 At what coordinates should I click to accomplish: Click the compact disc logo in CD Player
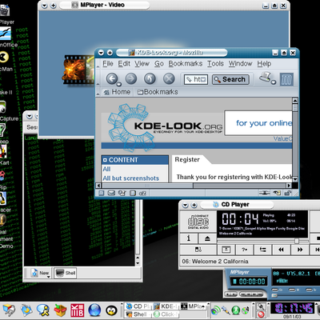coord(198,222)
